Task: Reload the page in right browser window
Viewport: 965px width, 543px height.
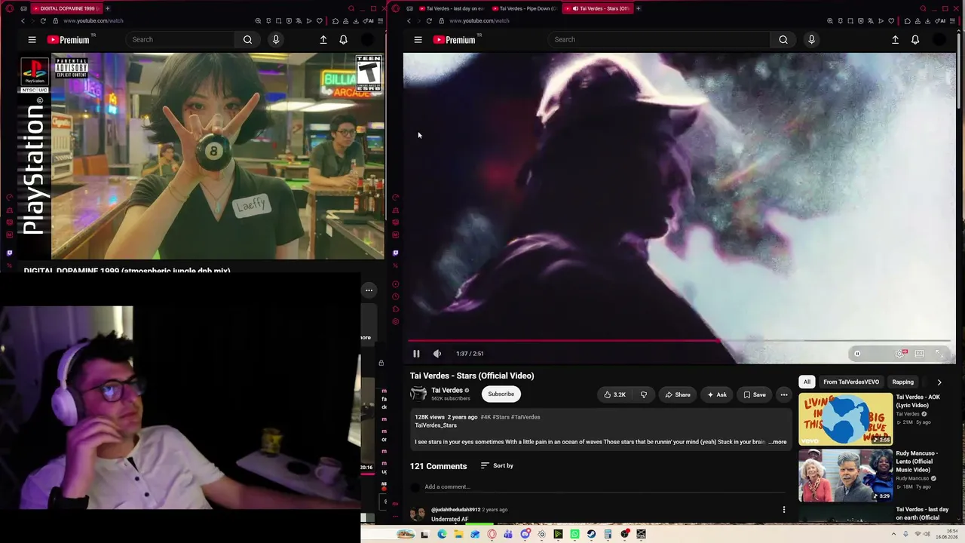Action: tap(429, 21)
